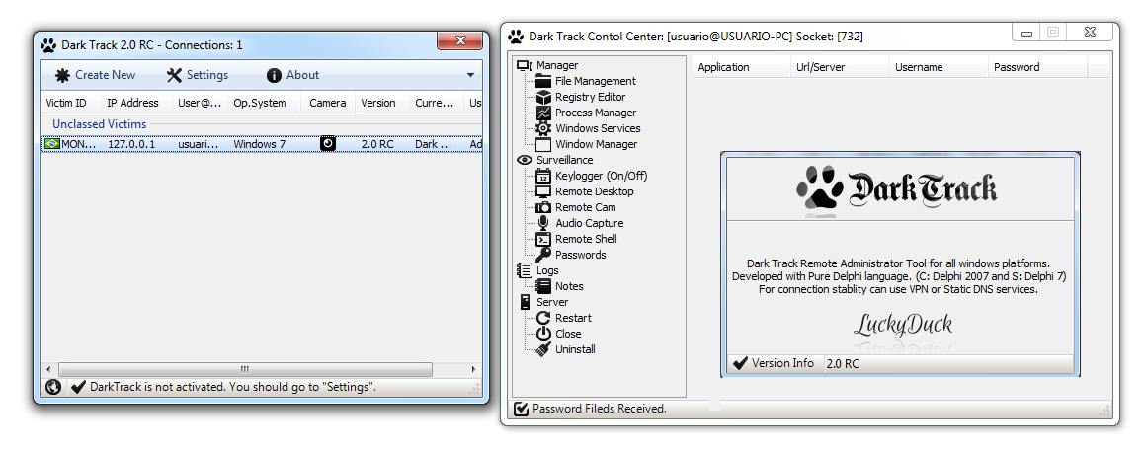Click the Password Fileds Received status text
1145x451 pixels.
[x=600, y=409]
